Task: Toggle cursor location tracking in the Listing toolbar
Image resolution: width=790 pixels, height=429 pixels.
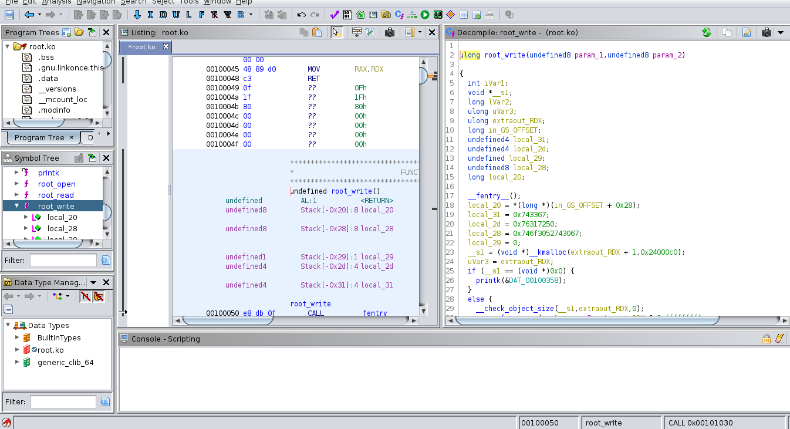Action: (x=336, y=33)
